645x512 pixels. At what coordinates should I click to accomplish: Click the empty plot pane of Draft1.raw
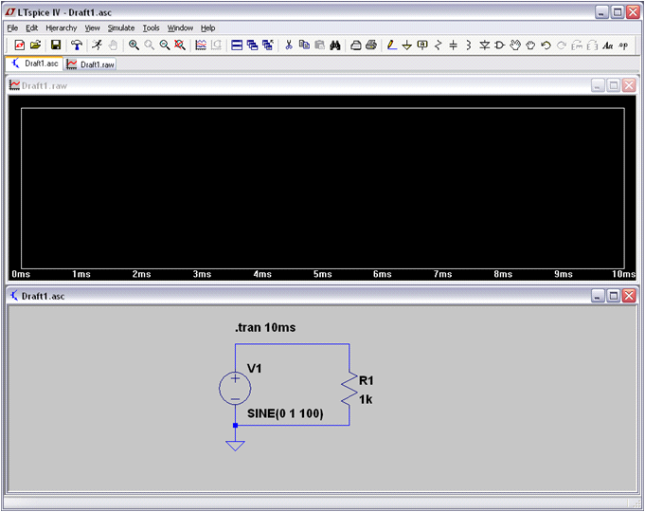pyautogui.click(x=322, y=189)
